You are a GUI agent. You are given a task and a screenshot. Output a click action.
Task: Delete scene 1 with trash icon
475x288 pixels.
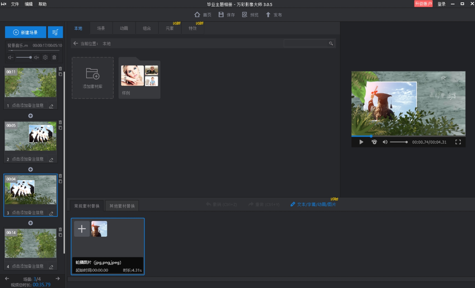[60, 69]
